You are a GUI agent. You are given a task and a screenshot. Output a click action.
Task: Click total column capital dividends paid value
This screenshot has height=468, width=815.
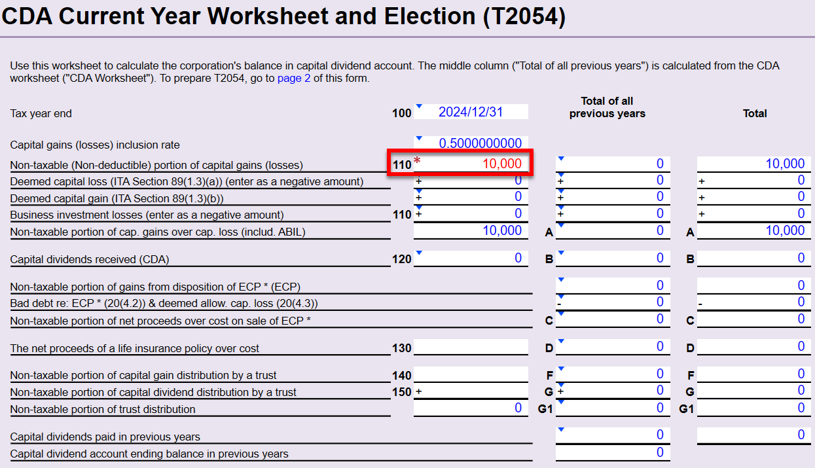[754, 435]
